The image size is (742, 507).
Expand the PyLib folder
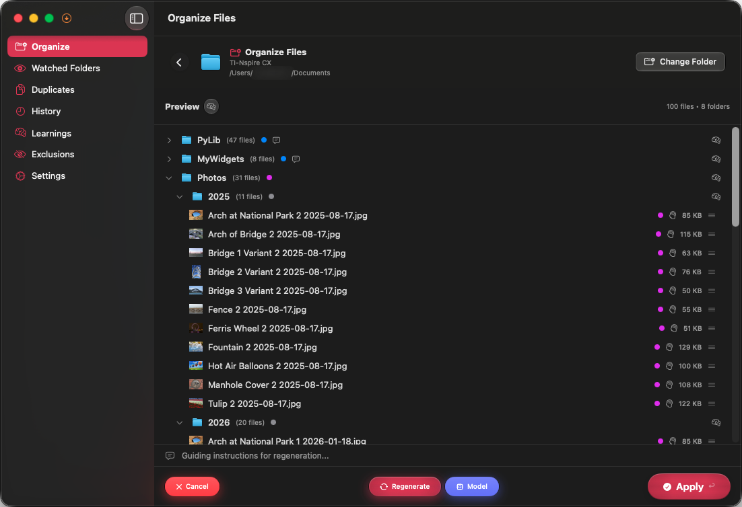pos(169,141)
